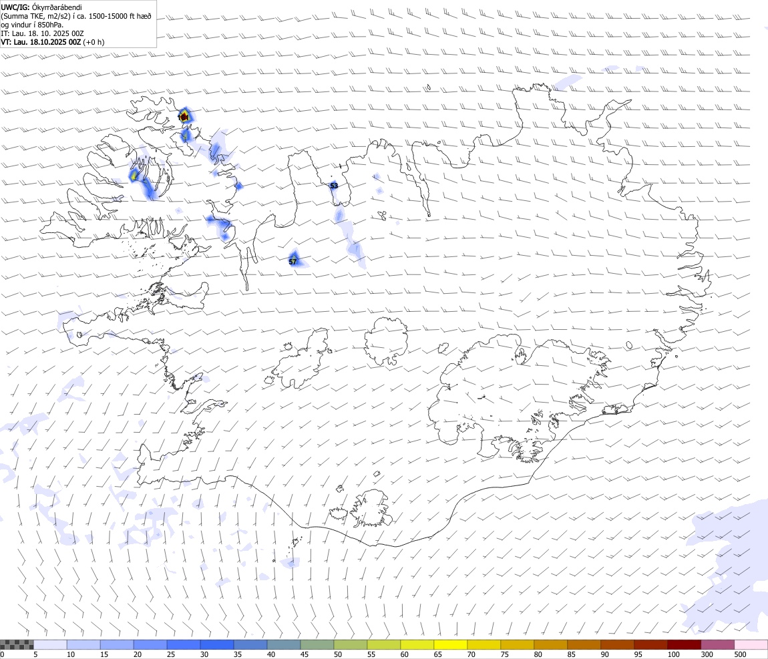The height and width of the screenshot is (659, 768).
Task: Click the legend scale label "50"
Action: [338, 654]
